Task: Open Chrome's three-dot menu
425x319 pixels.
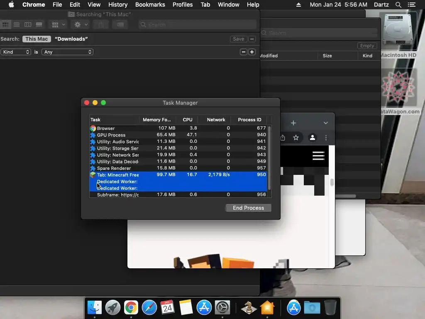Action: point(326,137)
